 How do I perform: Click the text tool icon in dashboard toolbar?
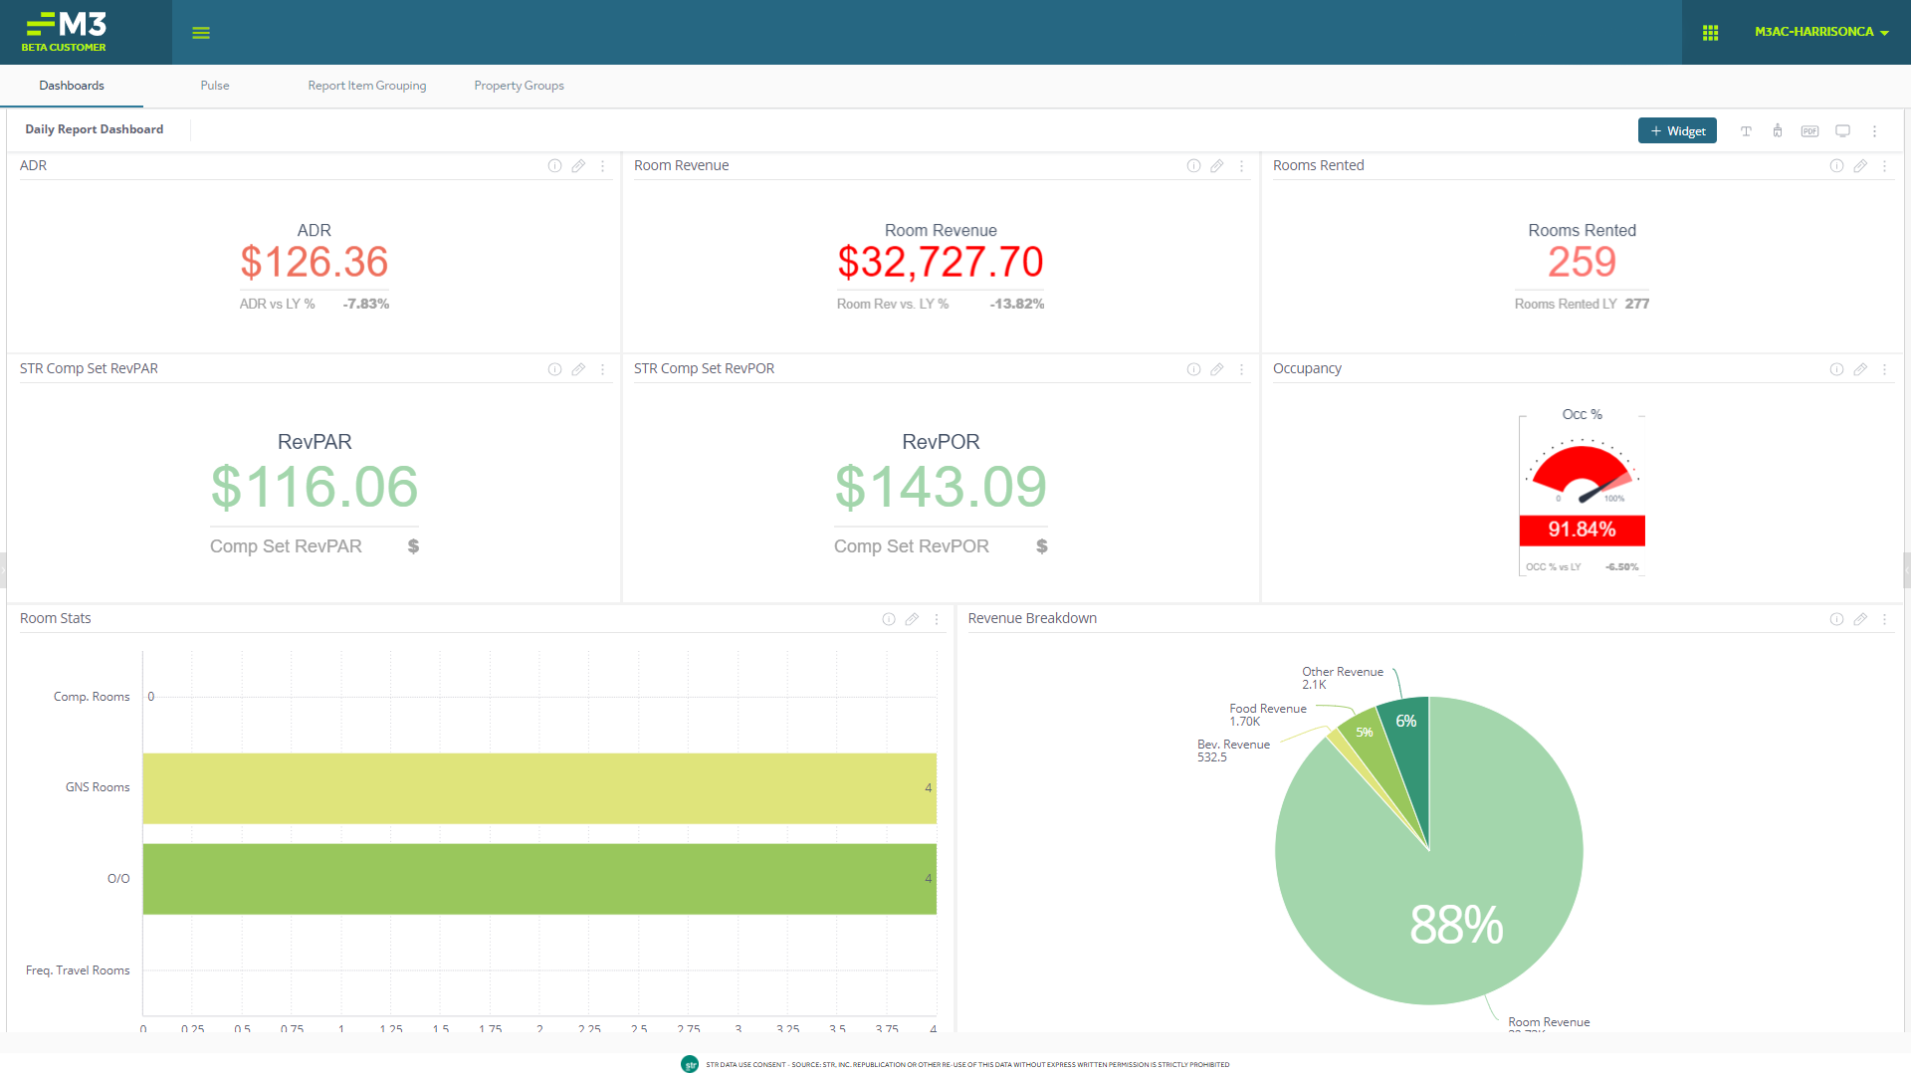(x=1746, y=131)
